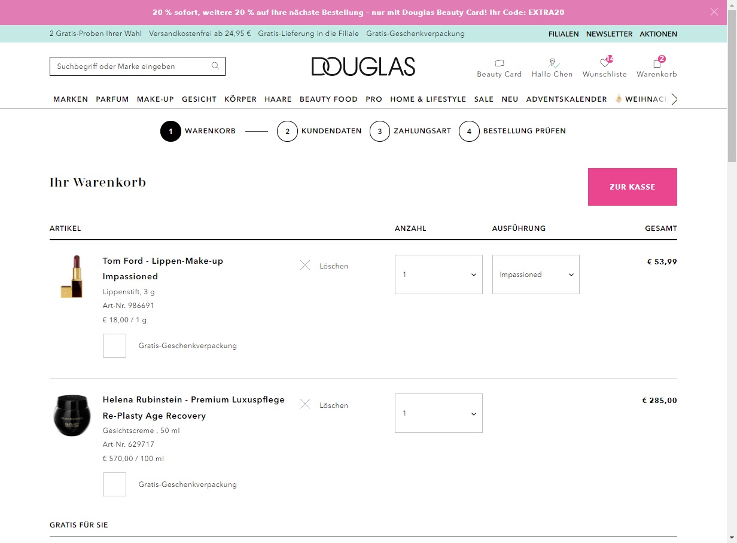Open the PARFUM menu
This screenshot has width=737, height=543.
pyautogui.click(x=112, y=99)
